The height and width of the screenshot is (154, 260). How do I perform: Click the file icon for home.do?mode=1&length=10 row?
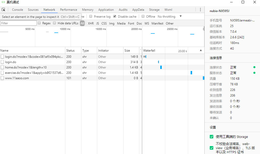[2, 67]
